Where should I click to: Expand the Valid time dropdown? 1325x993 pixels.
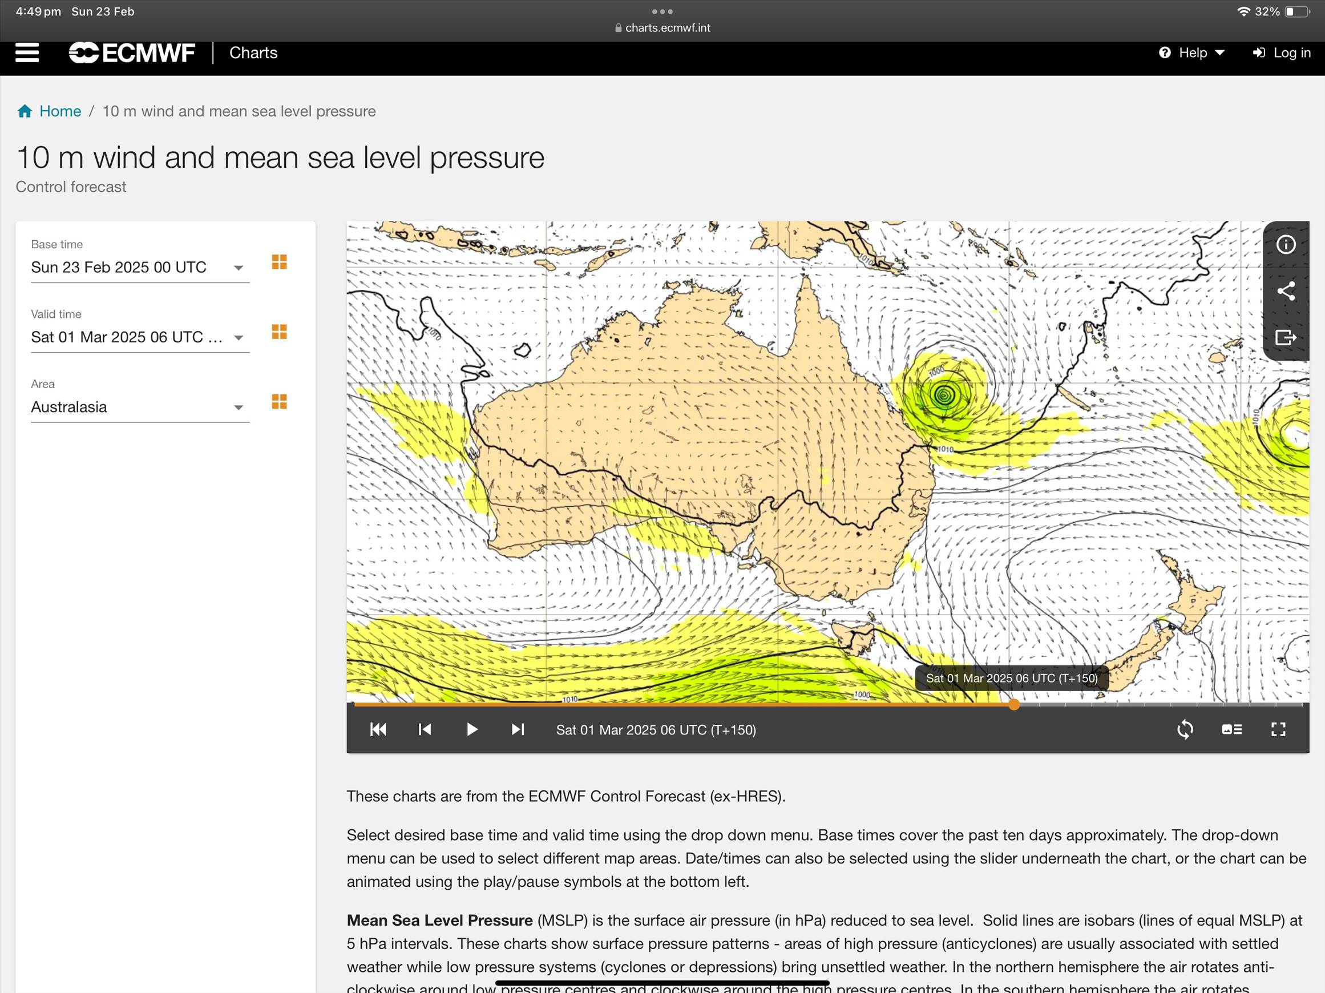click(239, 338)
